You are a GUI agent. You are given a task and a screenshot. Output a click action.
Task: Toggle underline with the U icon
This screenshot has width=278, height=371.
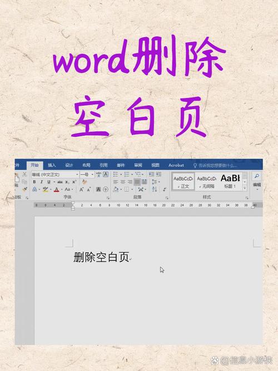click(x=49, y=182)
